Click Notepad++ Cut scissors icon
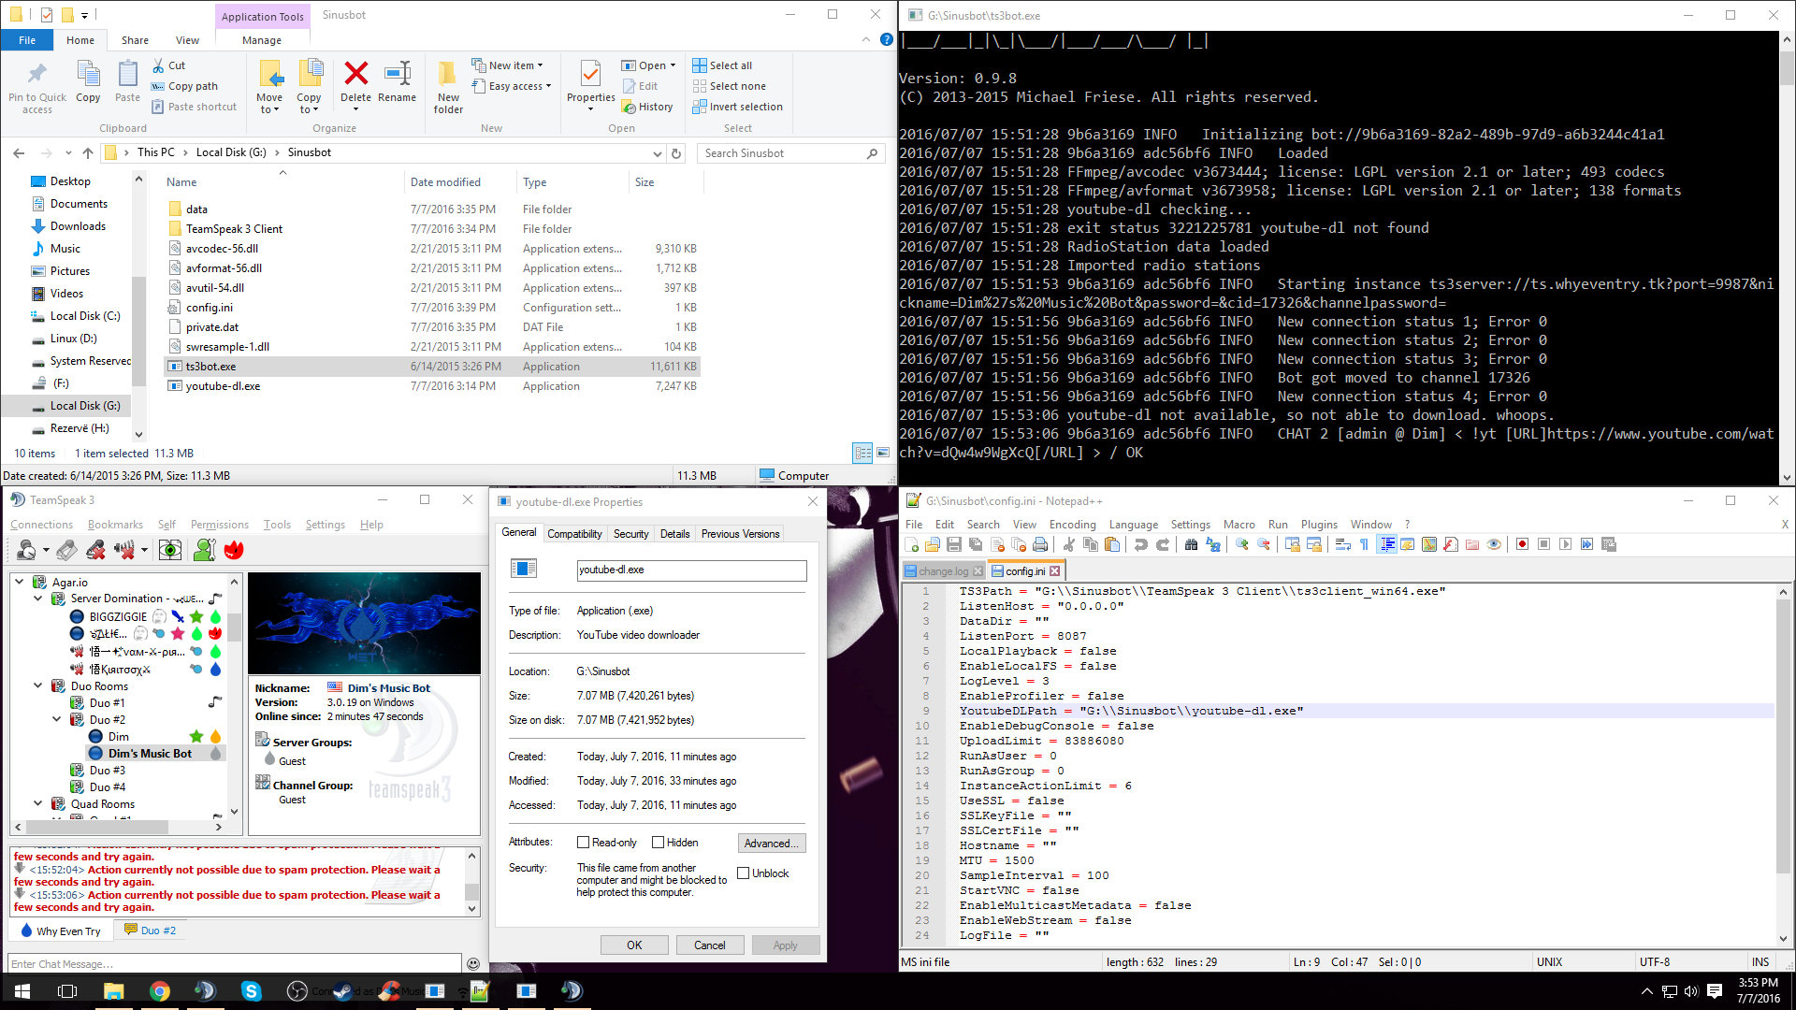This screenshot has width=1796, height=1010. point(1068,544)
